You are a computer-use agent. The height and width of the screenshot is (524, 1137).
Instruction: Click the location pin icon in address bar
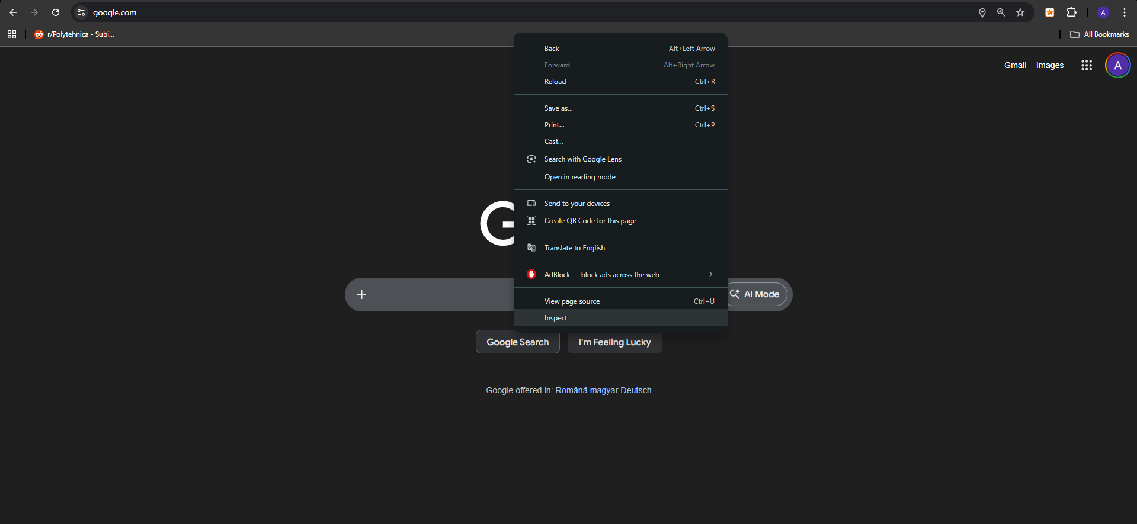pyautogui.click(x=982, y=12)
